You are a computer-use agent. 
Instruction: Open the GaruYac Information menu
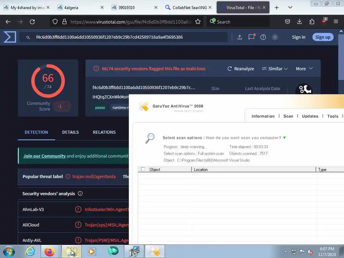tap(263, 116)
